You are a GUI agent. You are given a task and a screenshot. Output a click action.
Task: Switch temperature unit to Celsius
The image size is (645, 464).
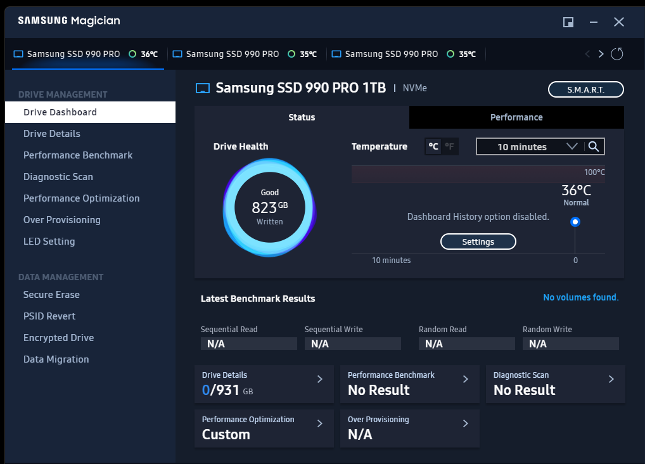click(x=433, y=146)
